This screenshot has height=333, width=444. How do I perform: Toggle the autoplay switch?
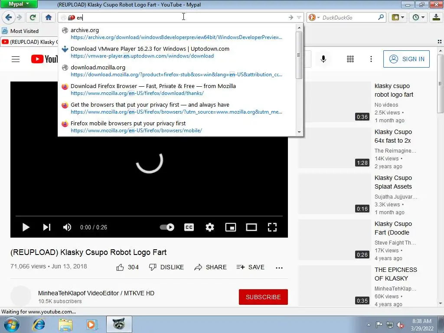167,227
